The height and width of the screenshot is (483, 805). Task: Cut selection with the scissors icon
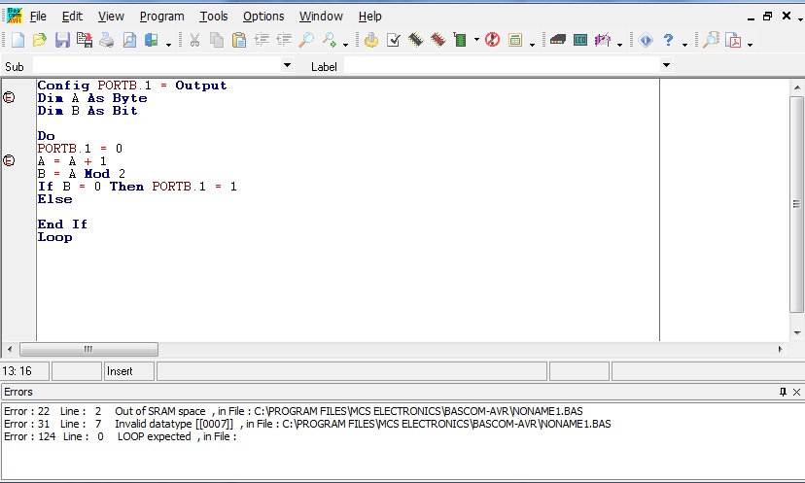194,40
